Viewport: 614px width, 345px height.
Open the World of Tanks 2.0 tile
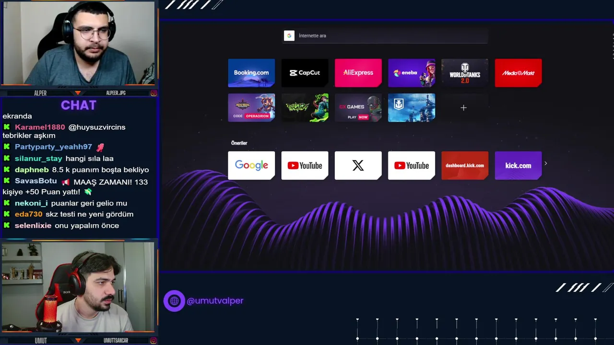pyautogui.click(x=465, y=73)
